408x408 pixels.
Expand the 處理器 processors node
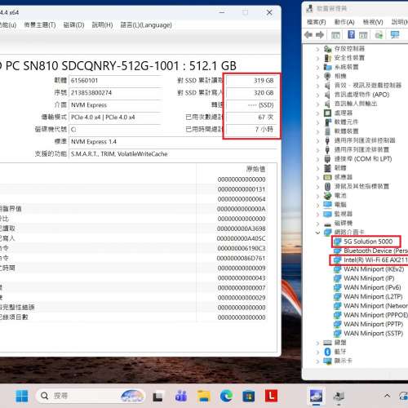317,113
